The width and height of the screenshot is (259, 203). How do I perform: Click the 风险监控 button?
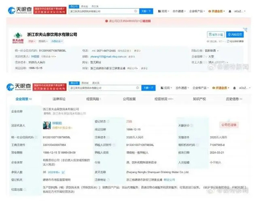[x=235, y=35]
